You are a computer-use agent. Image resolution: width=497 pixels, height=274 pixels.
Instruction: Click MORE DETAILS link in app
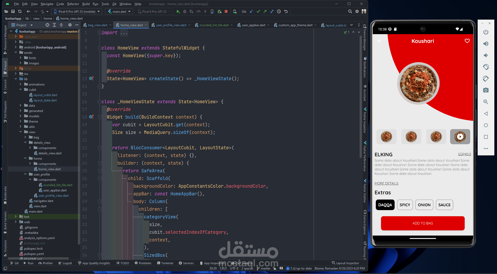[386, 183]
